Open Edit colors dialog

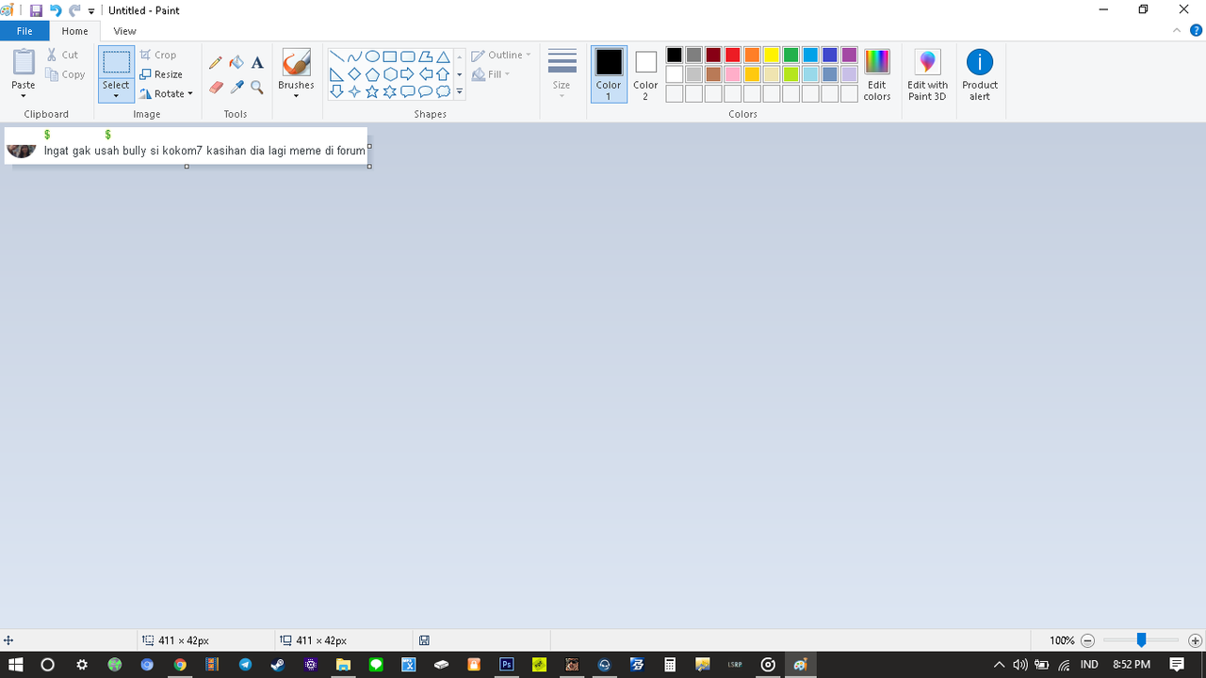[877, 74]
